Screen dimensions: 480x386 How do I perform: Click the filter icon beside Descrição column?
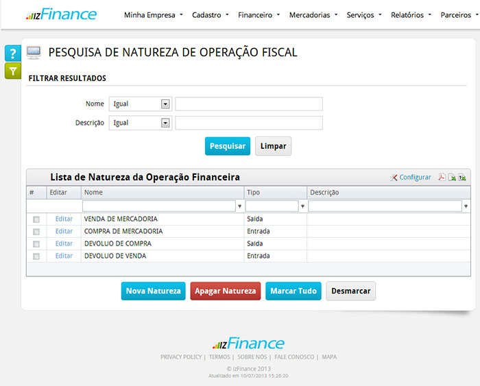(x=466, y=206)
